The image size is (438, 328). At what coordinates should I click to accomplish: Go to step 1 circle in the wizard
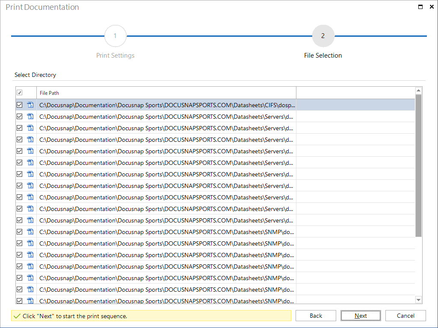(115, 36)
